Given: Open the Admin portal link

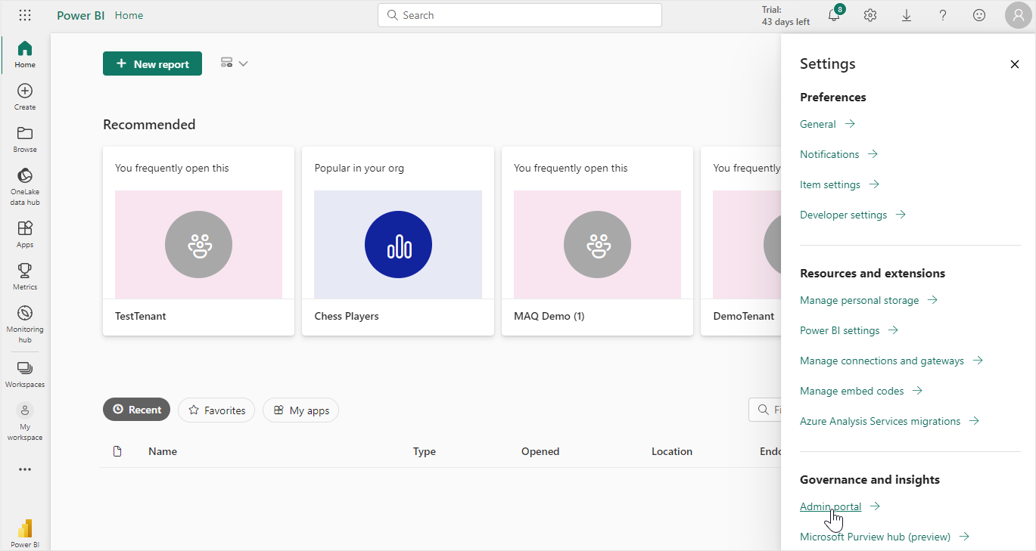Looking at the screenshot, I should pos(830,506).
